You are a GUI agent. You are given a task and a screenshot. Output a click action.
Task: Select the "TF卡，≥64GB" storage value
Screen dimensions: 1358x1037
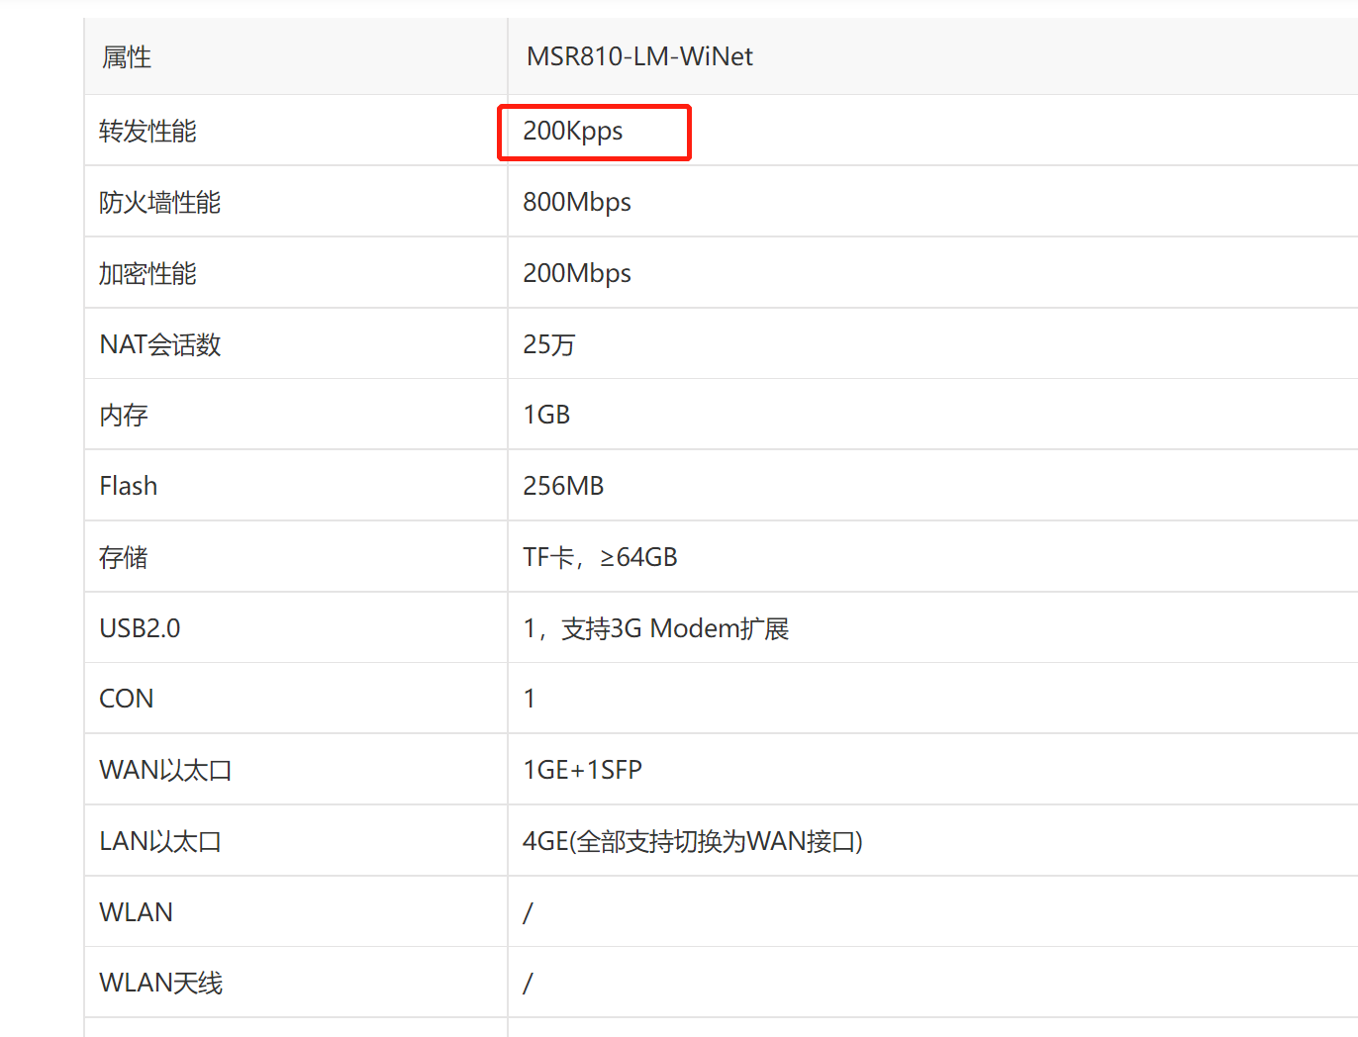click(600, 557)
